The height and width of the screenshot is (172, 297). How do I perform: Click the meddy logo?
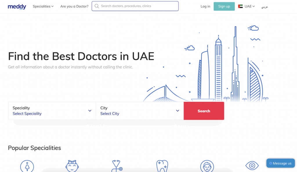[17, 7]
